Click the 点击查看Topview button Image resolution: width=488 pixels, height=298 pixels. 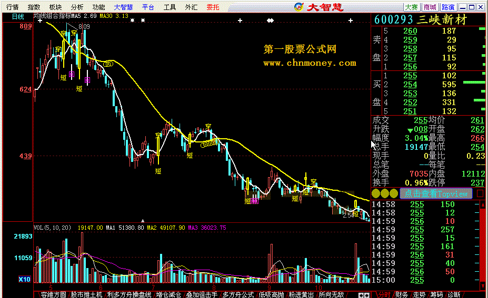tap(436, 193)
